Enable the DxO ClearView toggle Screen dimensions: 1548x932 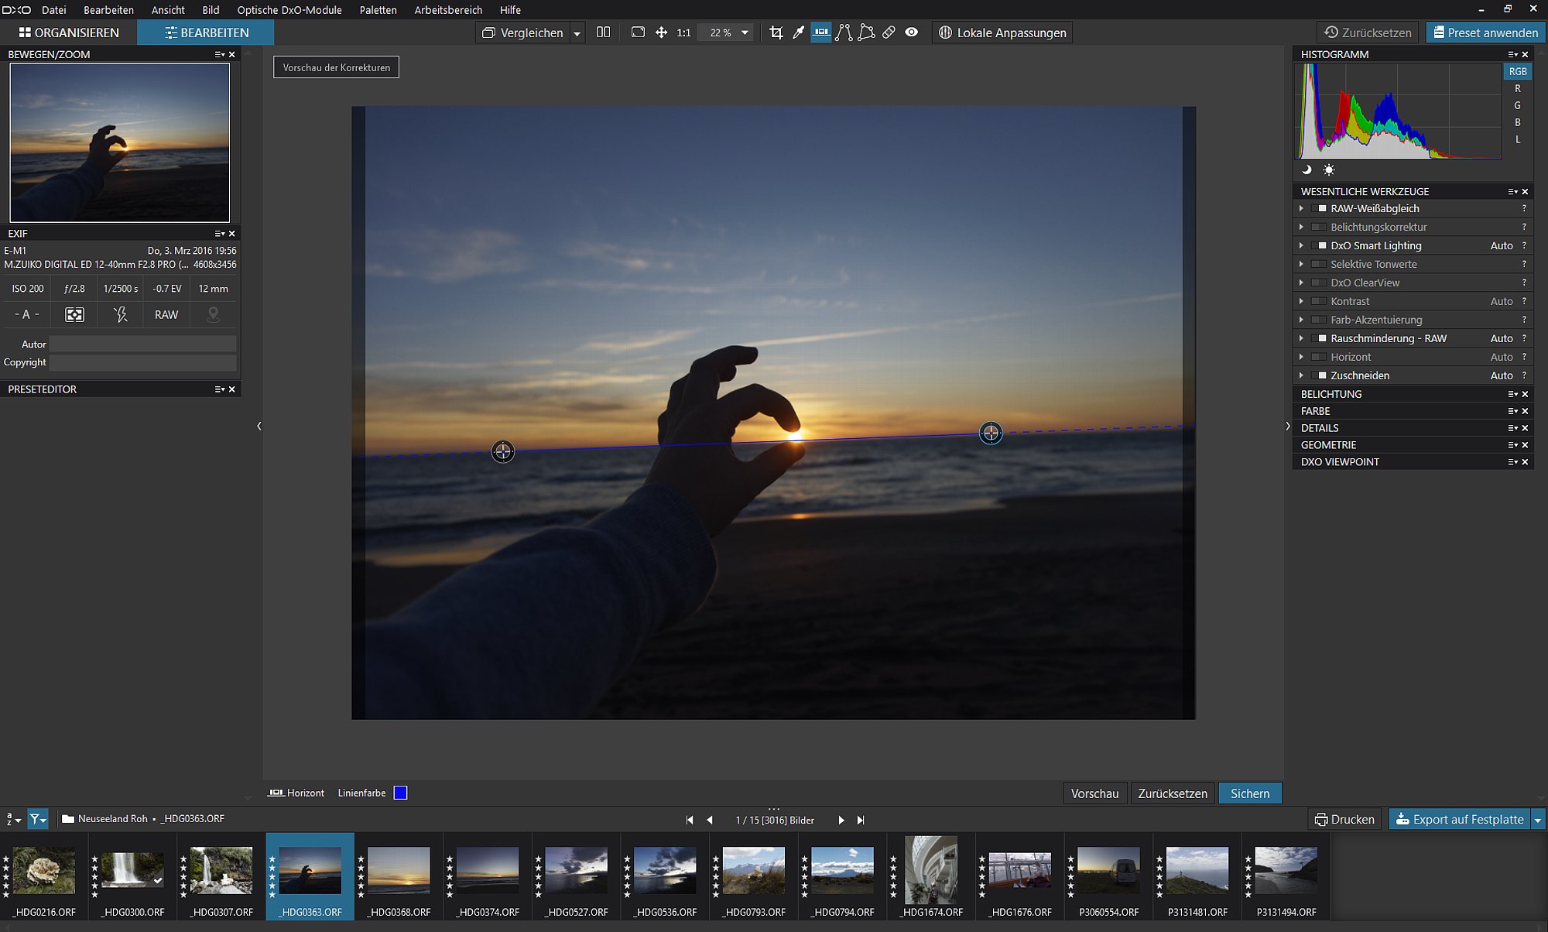click(1319, 283)
